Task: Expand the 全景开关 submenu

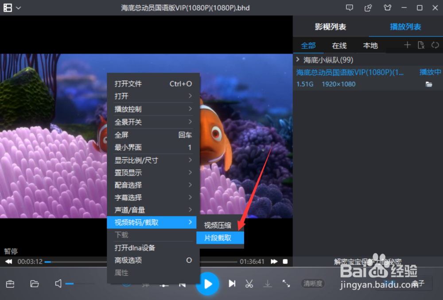Action: coord(153,122)
